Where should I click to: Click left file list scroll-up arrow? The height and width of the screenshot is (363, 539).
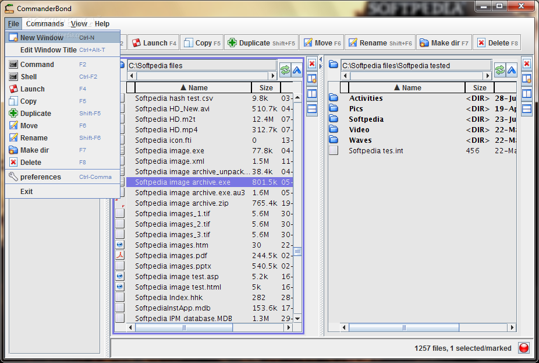coord(297,98)
